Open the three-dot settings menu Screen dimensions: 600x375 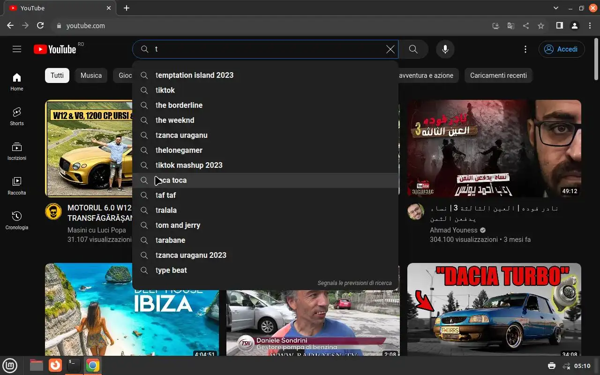pyautogui.click(x=525, y=49)
